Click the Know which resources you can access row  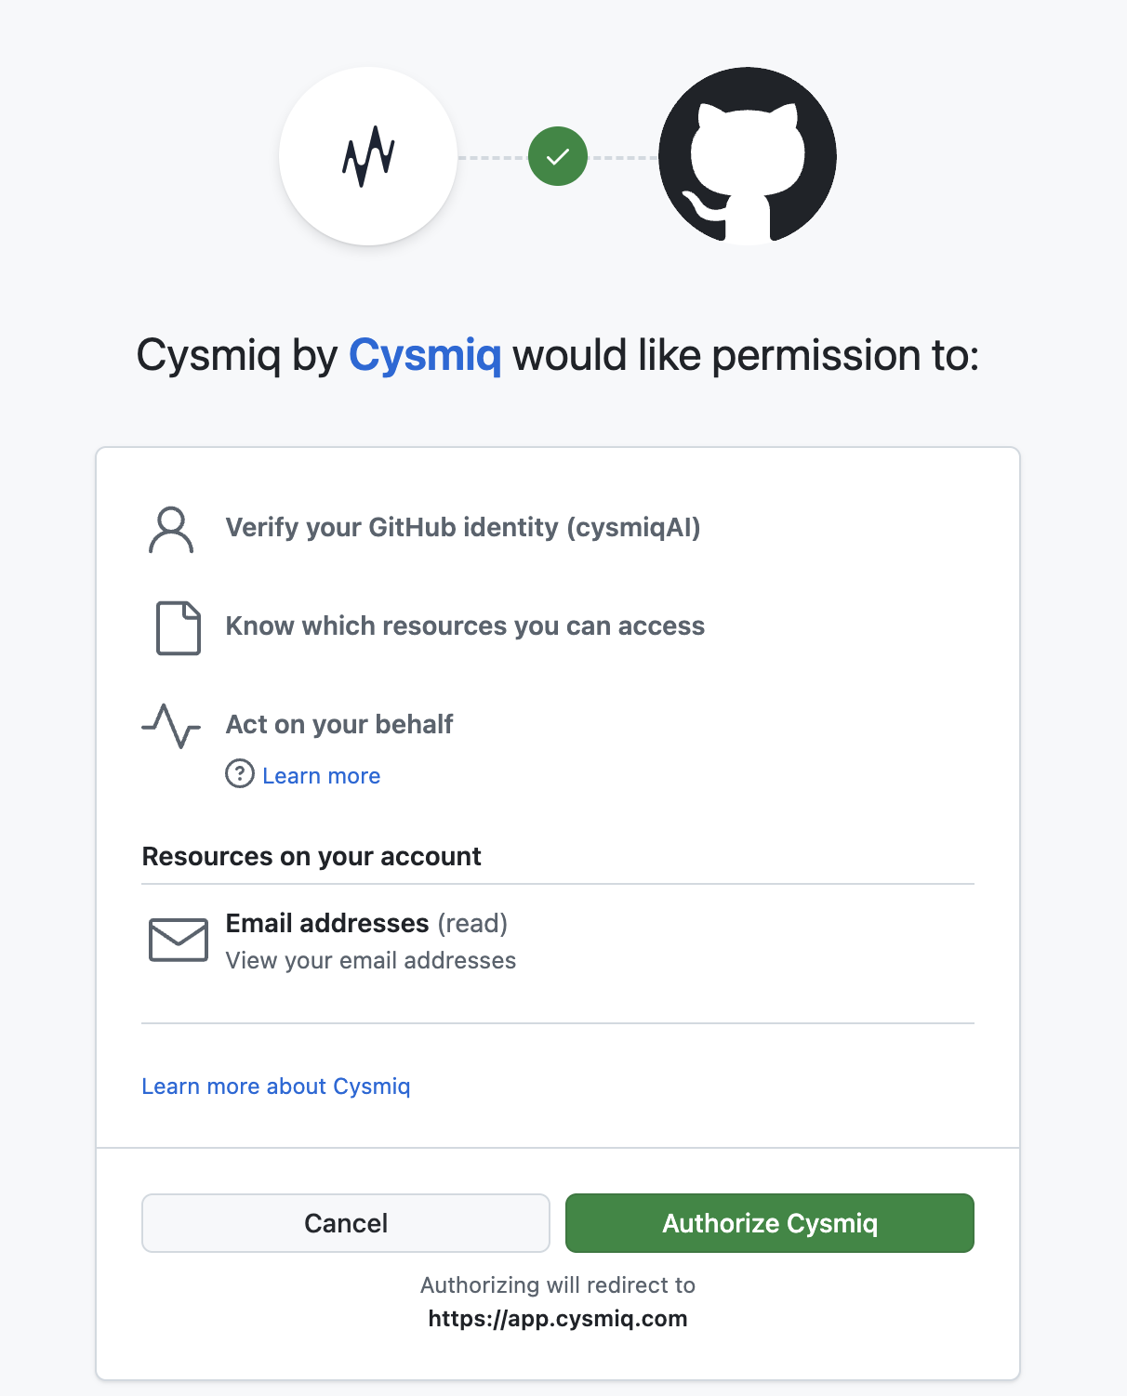465,626
